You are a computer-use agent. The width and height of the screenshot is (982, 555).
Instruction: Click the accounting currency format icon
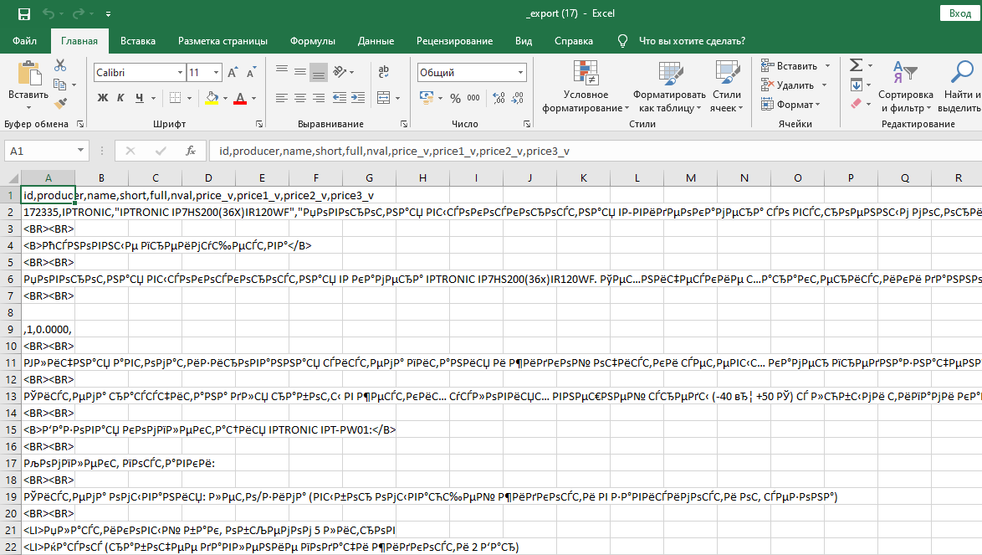(x=427, y=98)
